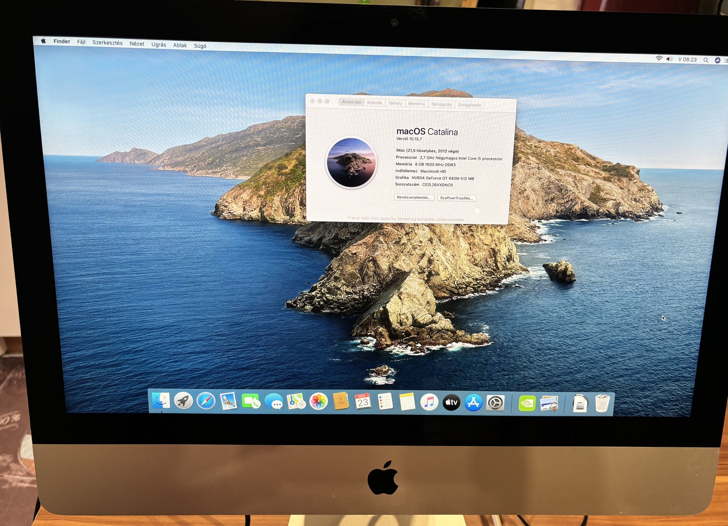This screenshot has width=728, height=526.
Task: Launch Safari from the Dock
Action: [x=206, y=401]
